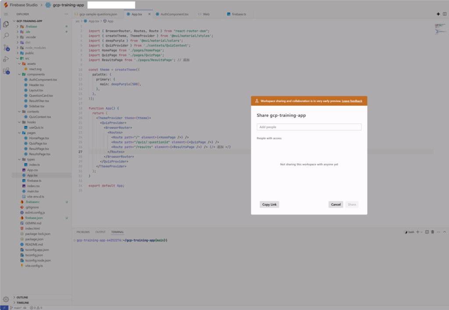Open the hamburger menu above the activity bar
Screen dimensions: 449x310
6,14
